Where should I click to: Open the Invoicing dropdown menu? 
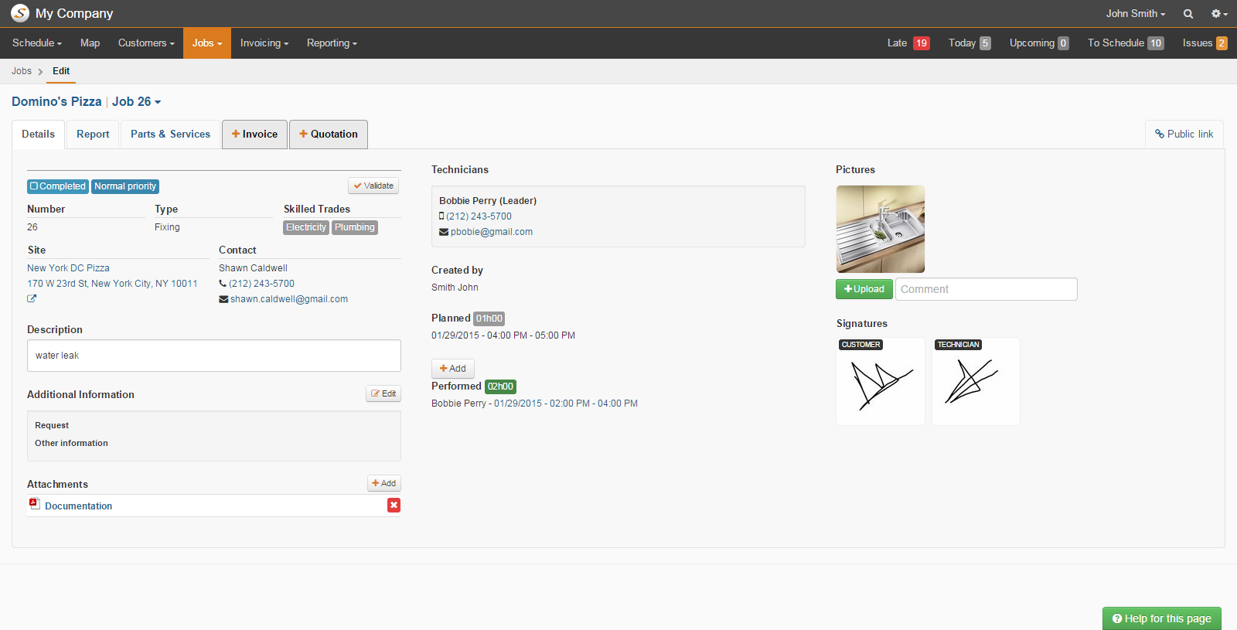pos(264,43)
